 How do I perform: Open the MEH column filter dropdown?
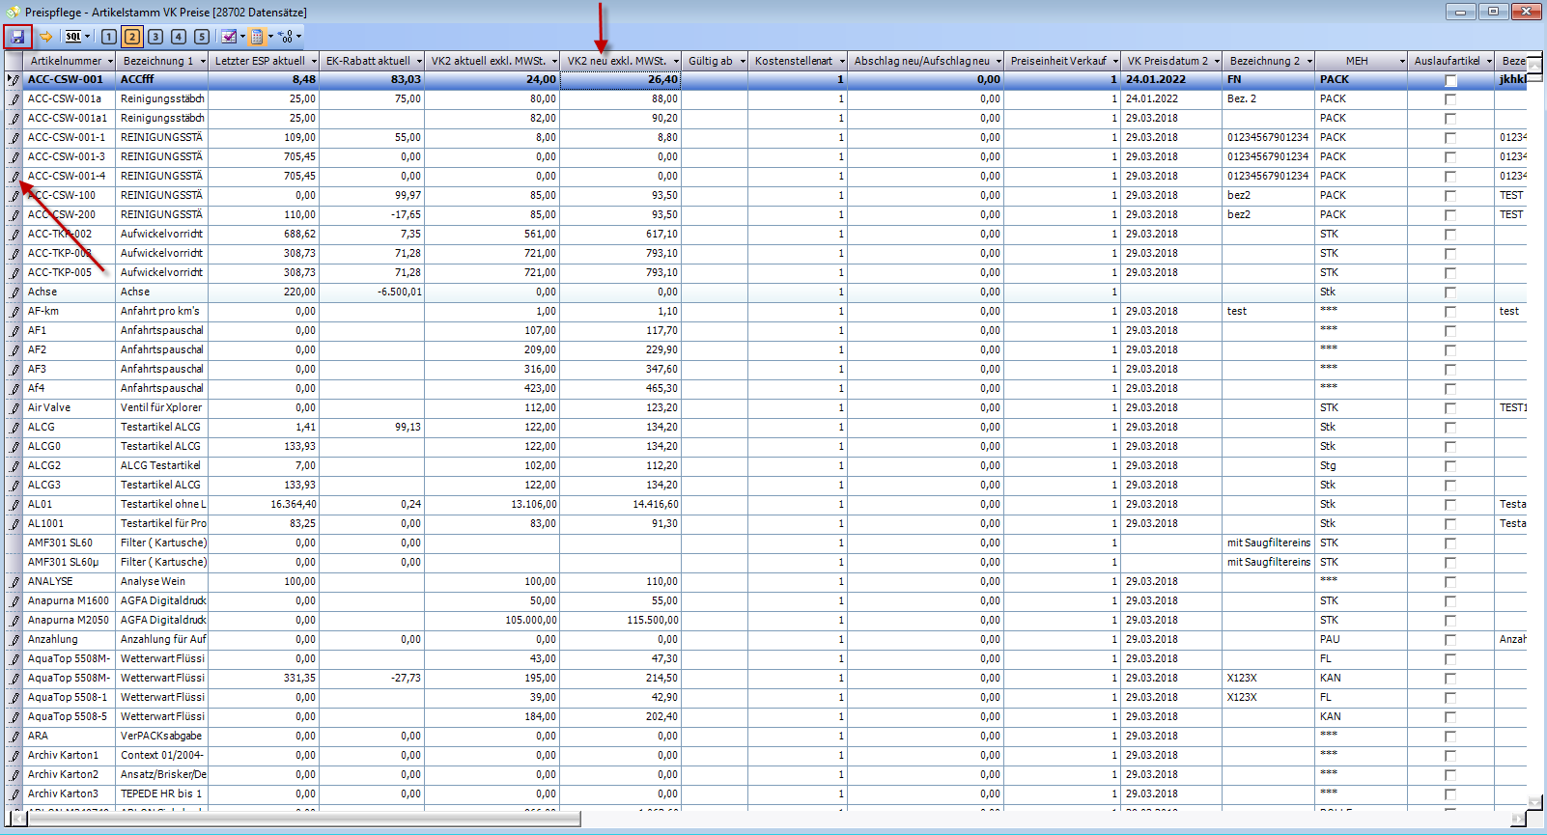pos(1402,61)
